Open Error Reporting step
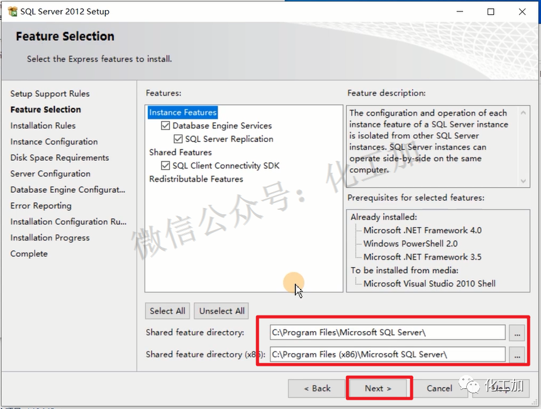 tap(41, 205)
